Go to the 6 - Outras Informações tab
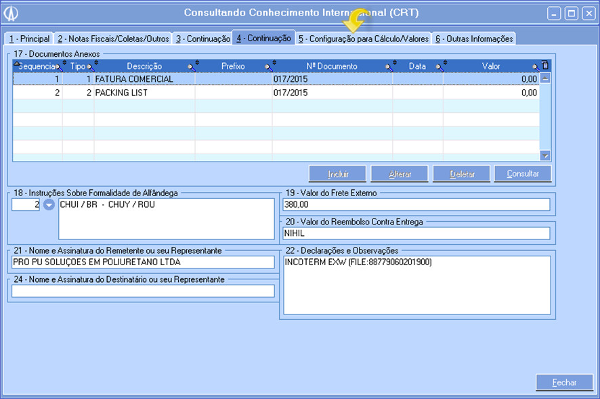 pos(473,39)
